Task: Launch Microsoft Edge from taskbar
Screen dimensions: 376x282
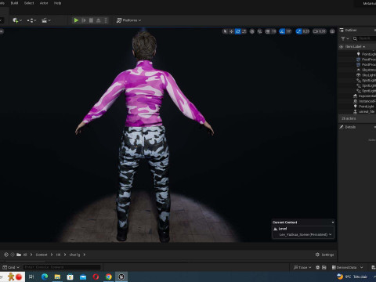Action: 45,277
